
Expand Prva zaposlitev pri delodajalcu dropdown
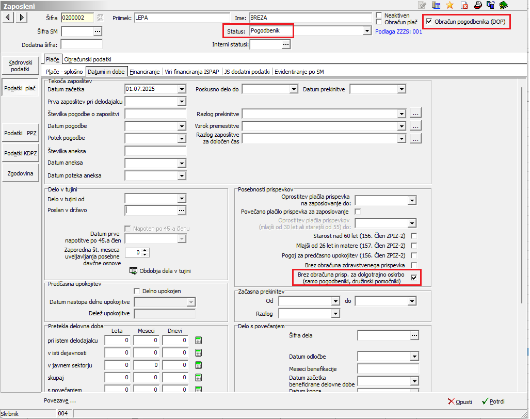click(182, 101)
